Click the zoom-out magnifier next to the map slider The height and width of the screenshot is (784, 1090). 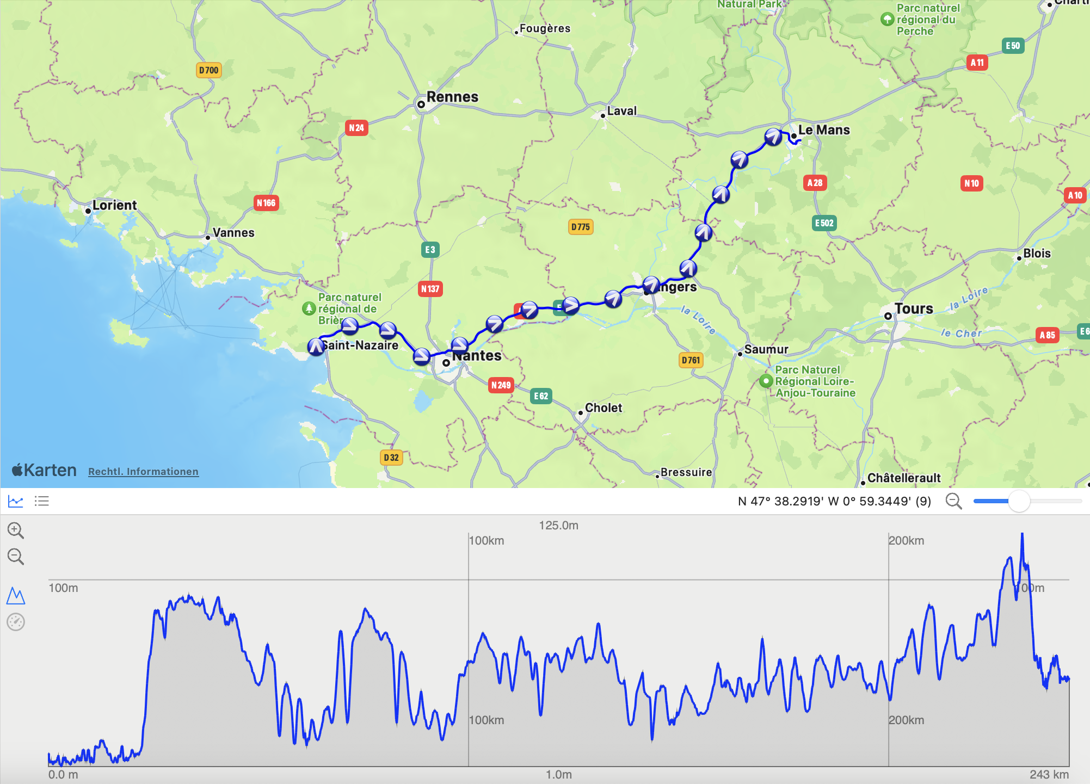pyautogui.click(x=954, y=501)
